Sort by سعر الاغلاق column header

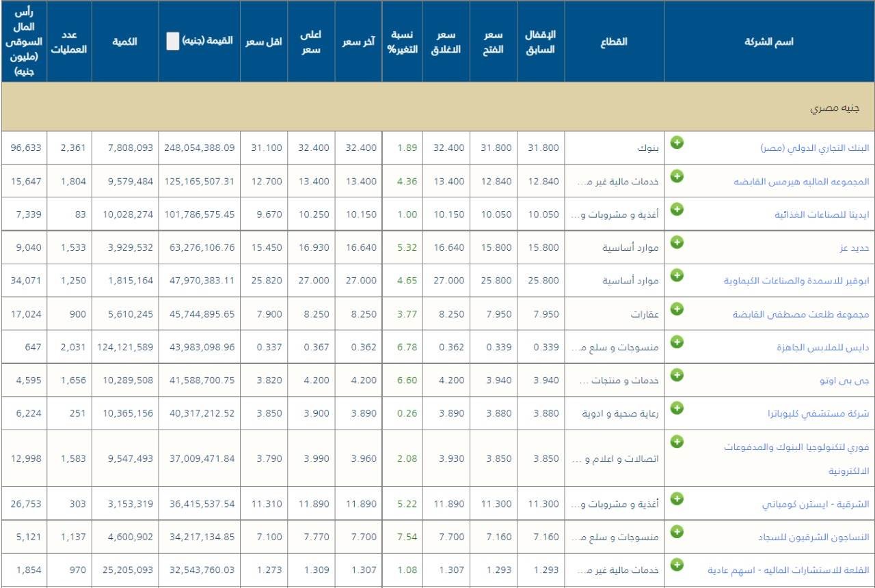click(x=446, y=42)
